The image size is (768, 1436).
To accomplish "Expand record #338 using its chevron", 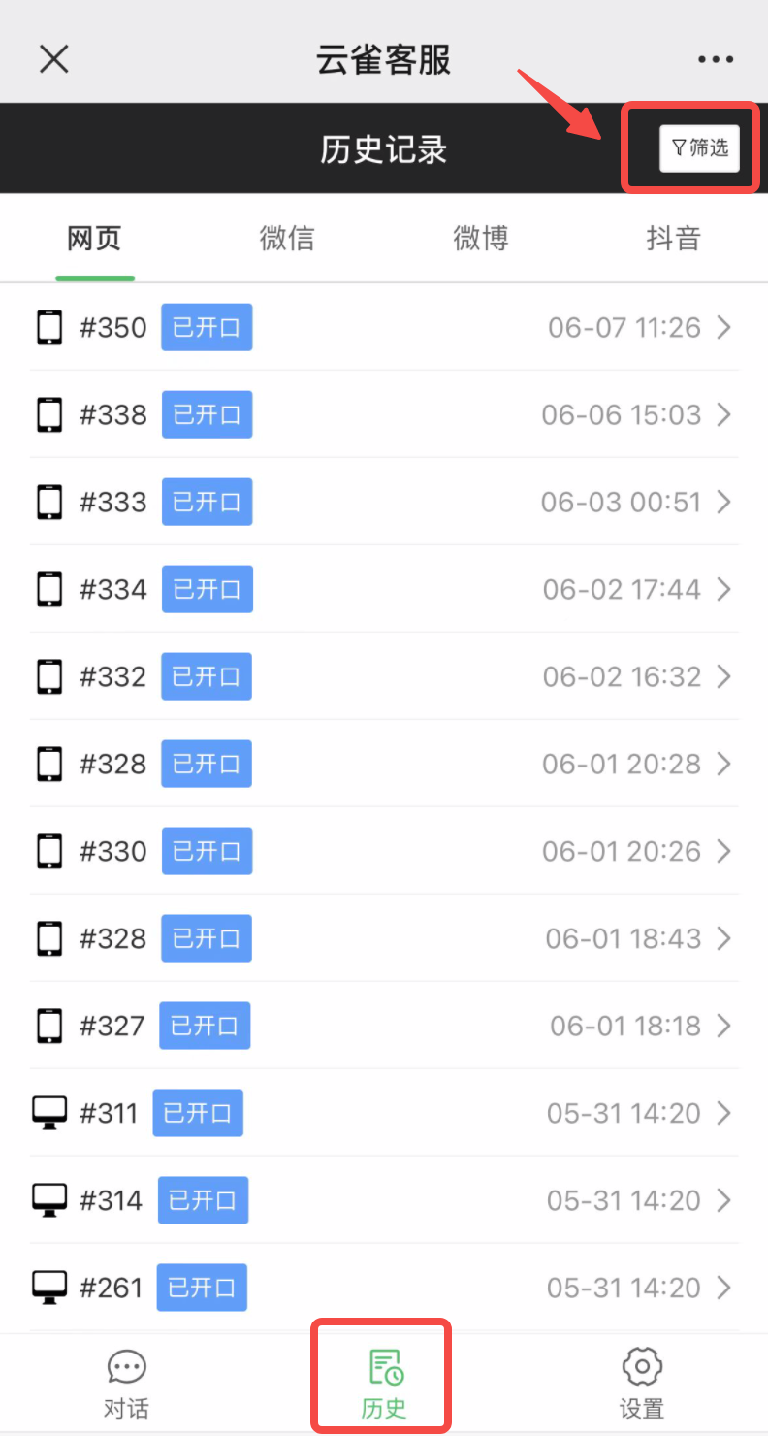I will 723,415.
